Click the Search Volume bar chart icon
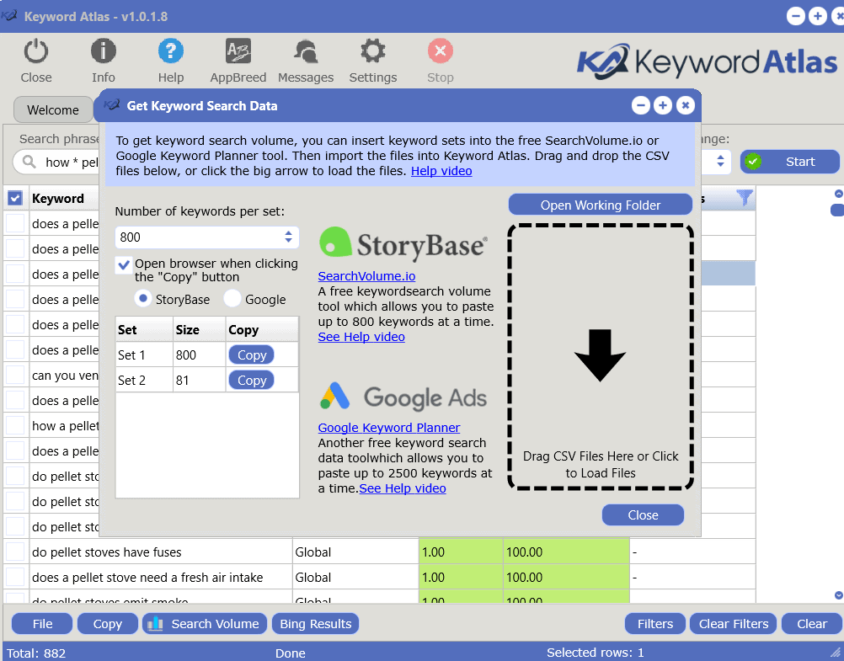 (154, 623)
